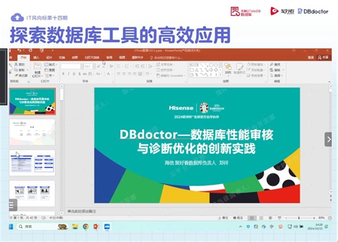
Task: Click Convert to SmartArt button
Action: (x=170, y=75)
